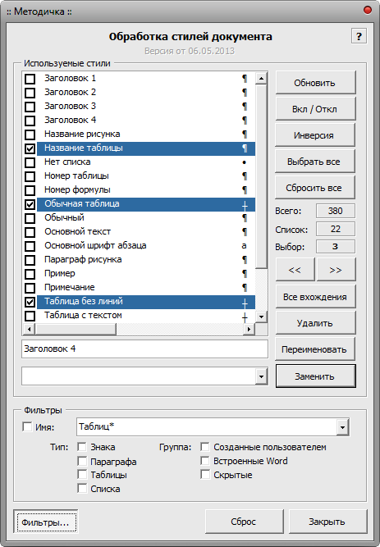Open the replacement style dropdown arrow
Image resolution: width=380 pixels, height=547 pixels.
click(x=261, y=376)
